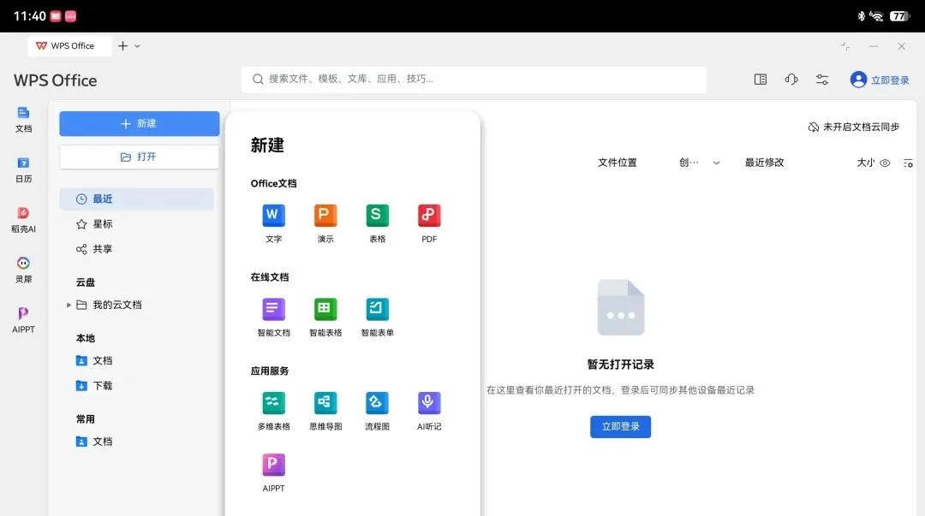Open the customer service headset icon
This screenshot has height=516, width=925.
pyautogui.click(x=791, y=79)
